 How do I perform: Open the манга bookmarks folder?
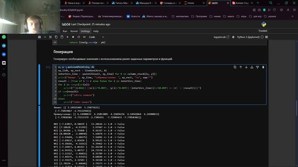229,17
